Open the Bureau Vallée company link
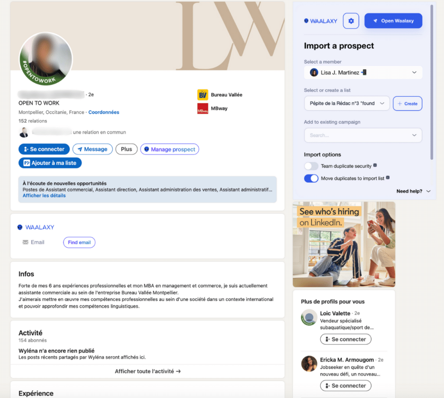Viewport: 444px width, 398px height. tap(226, 95)
